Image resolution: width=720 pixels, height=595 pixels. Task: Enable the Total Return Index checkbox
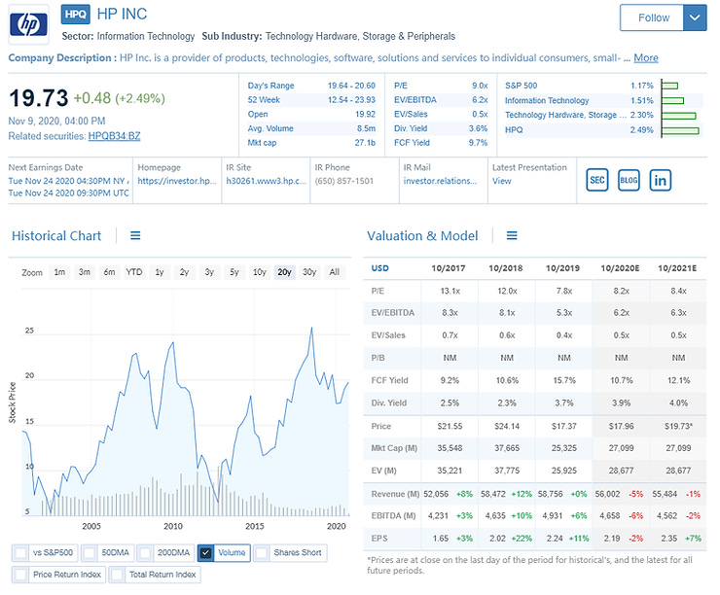tap(117, 575)
